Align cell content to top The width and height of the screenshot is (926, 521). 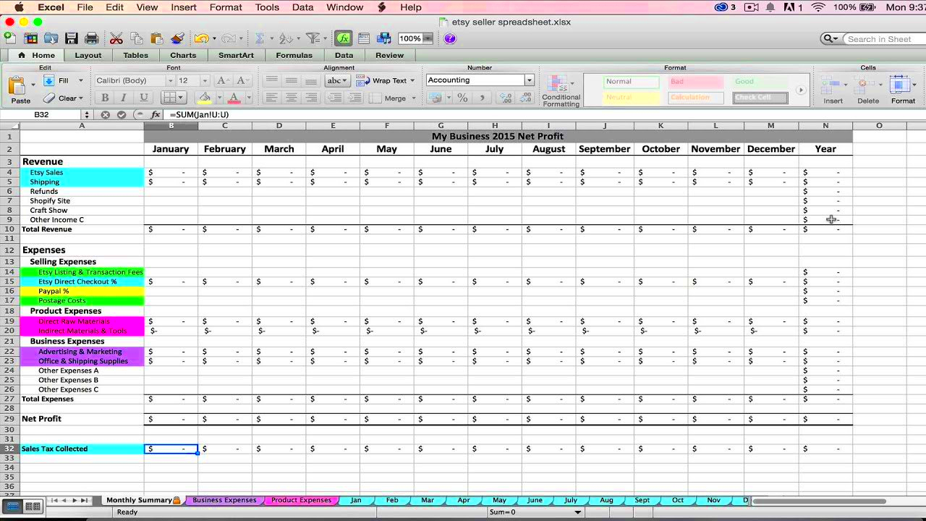272,80
